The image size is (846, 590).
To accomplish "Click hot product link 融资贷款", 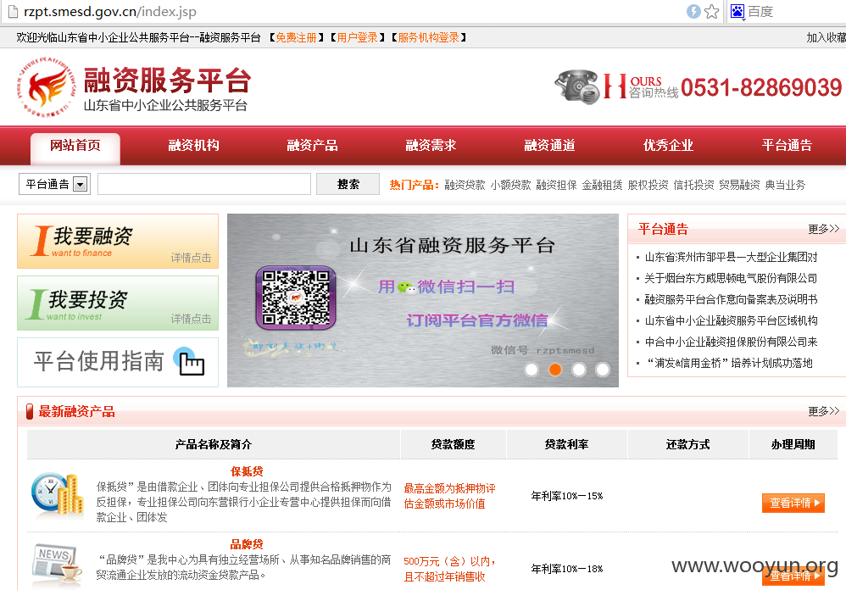I will [465, 185].
